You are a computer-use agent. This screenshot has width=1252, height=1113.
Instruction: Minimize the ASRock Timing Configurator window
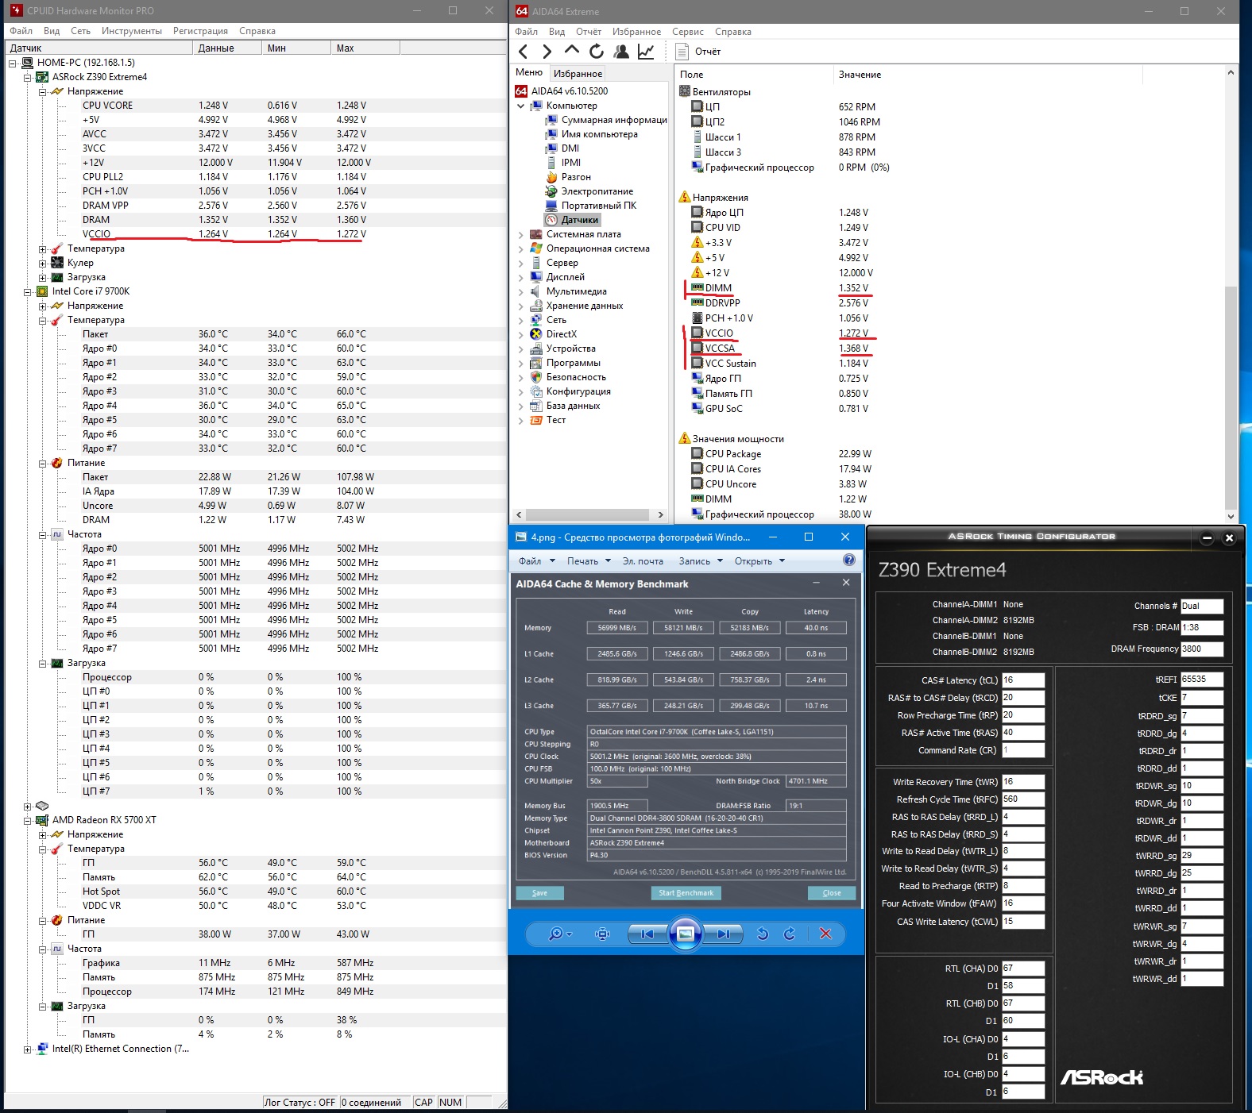1207,537
